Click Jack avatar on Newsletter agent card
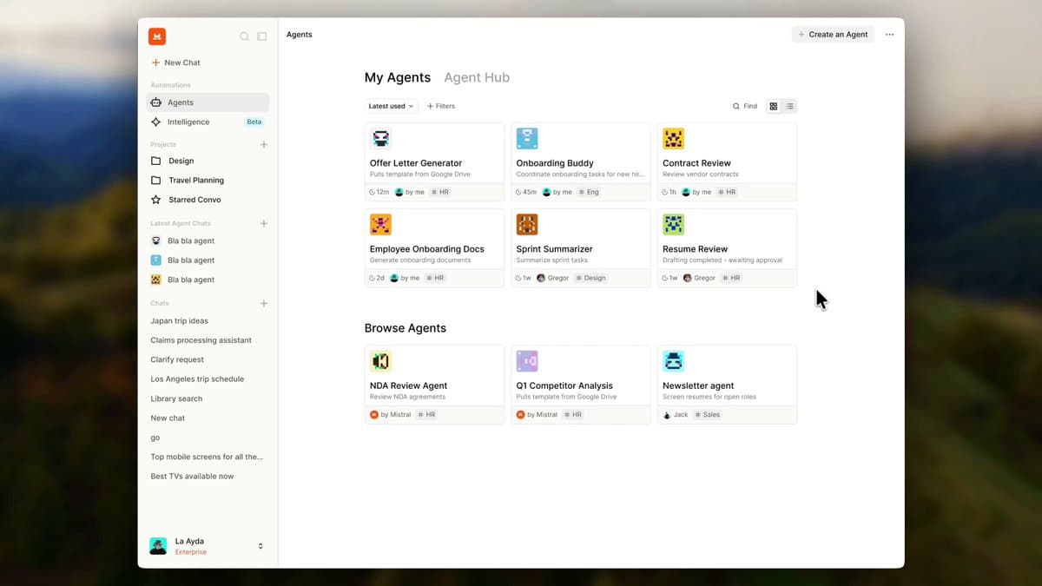1042x586 pixels. coord(667,415)
